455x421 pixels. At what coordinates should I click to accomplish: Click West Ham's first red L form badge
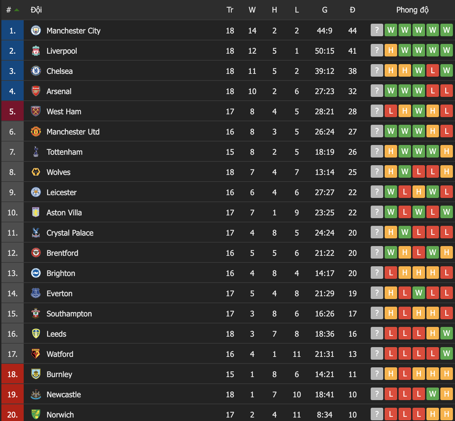coord(391,111)
